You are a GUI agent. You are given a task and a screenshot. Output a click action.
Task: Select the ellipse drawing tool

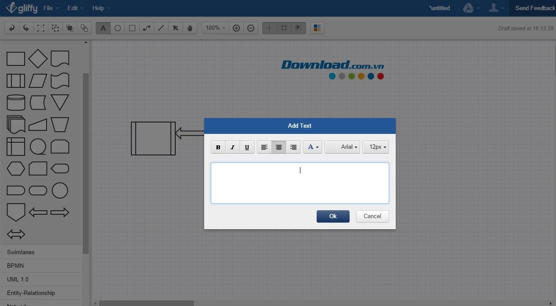[x=118, y=28]
